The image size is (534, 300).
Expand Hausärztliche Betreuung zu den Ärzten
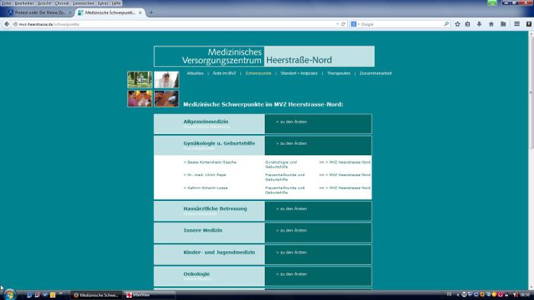click(x=291, y=209)
